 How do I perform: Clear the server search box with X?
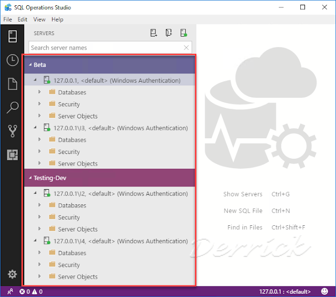(x=186, y=48)
